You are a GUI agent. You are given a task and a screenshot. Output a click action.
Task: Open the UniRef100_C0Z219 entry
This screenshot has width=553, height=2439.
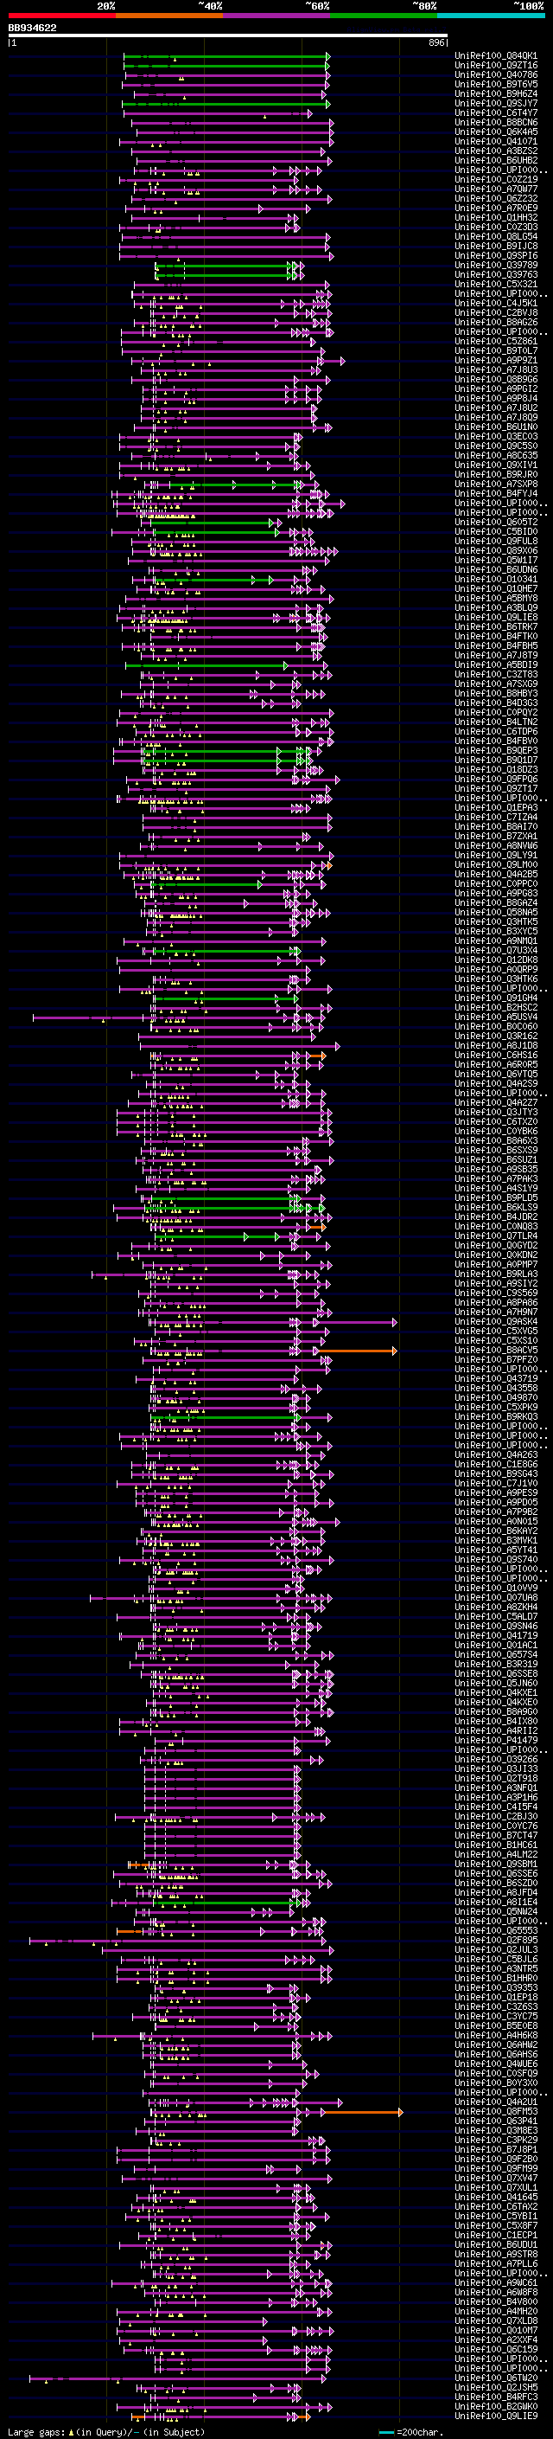496,179
